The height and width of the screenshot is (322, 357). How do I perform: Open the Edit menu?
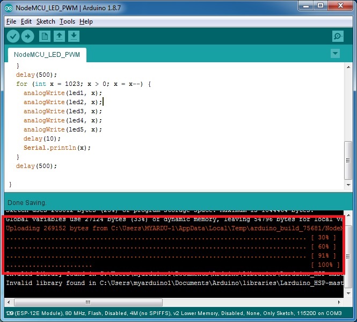[x=26, y=21]
